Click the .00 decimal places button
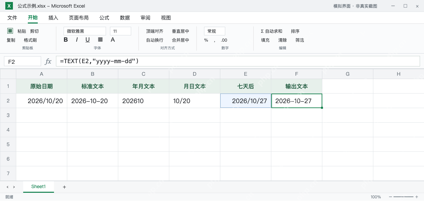424x201 pixels. (224, 40)
